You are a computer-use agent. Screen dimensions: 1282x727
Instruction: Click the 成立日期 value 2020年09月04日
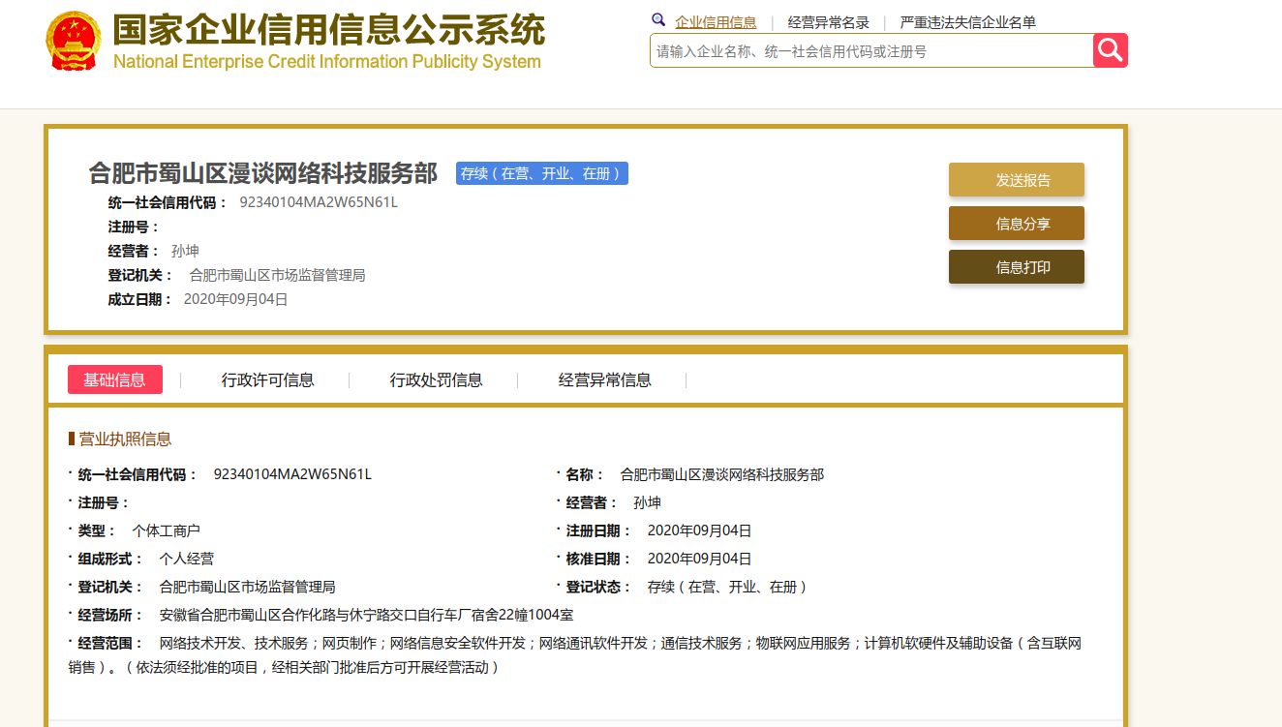[236, 299]
